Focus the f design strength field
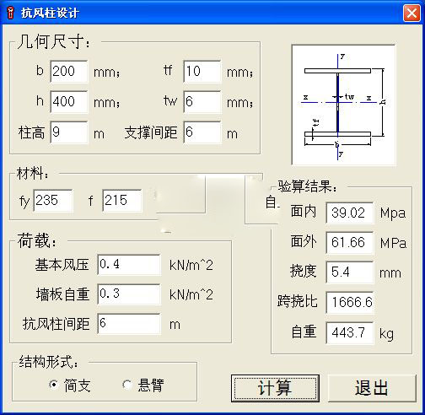The height and width of the screenshot is (415, 425). (122, 201)
